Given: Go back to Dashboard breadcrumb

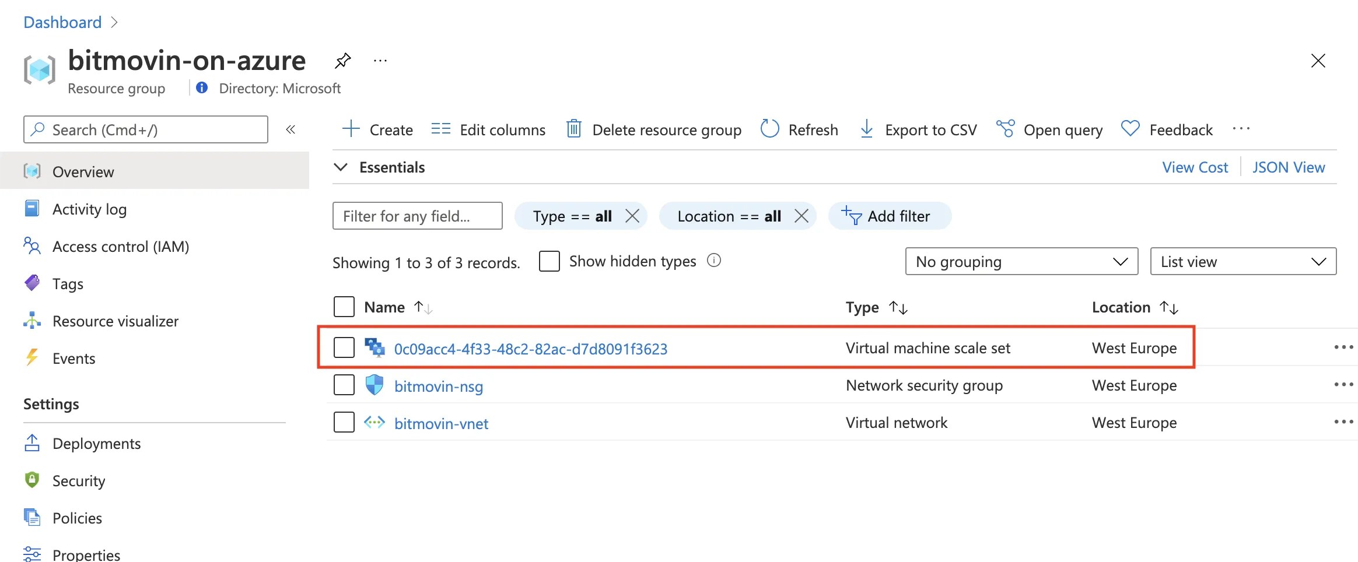Looking at the screenshot, I should pyautogui.click(x=62, y=22).
